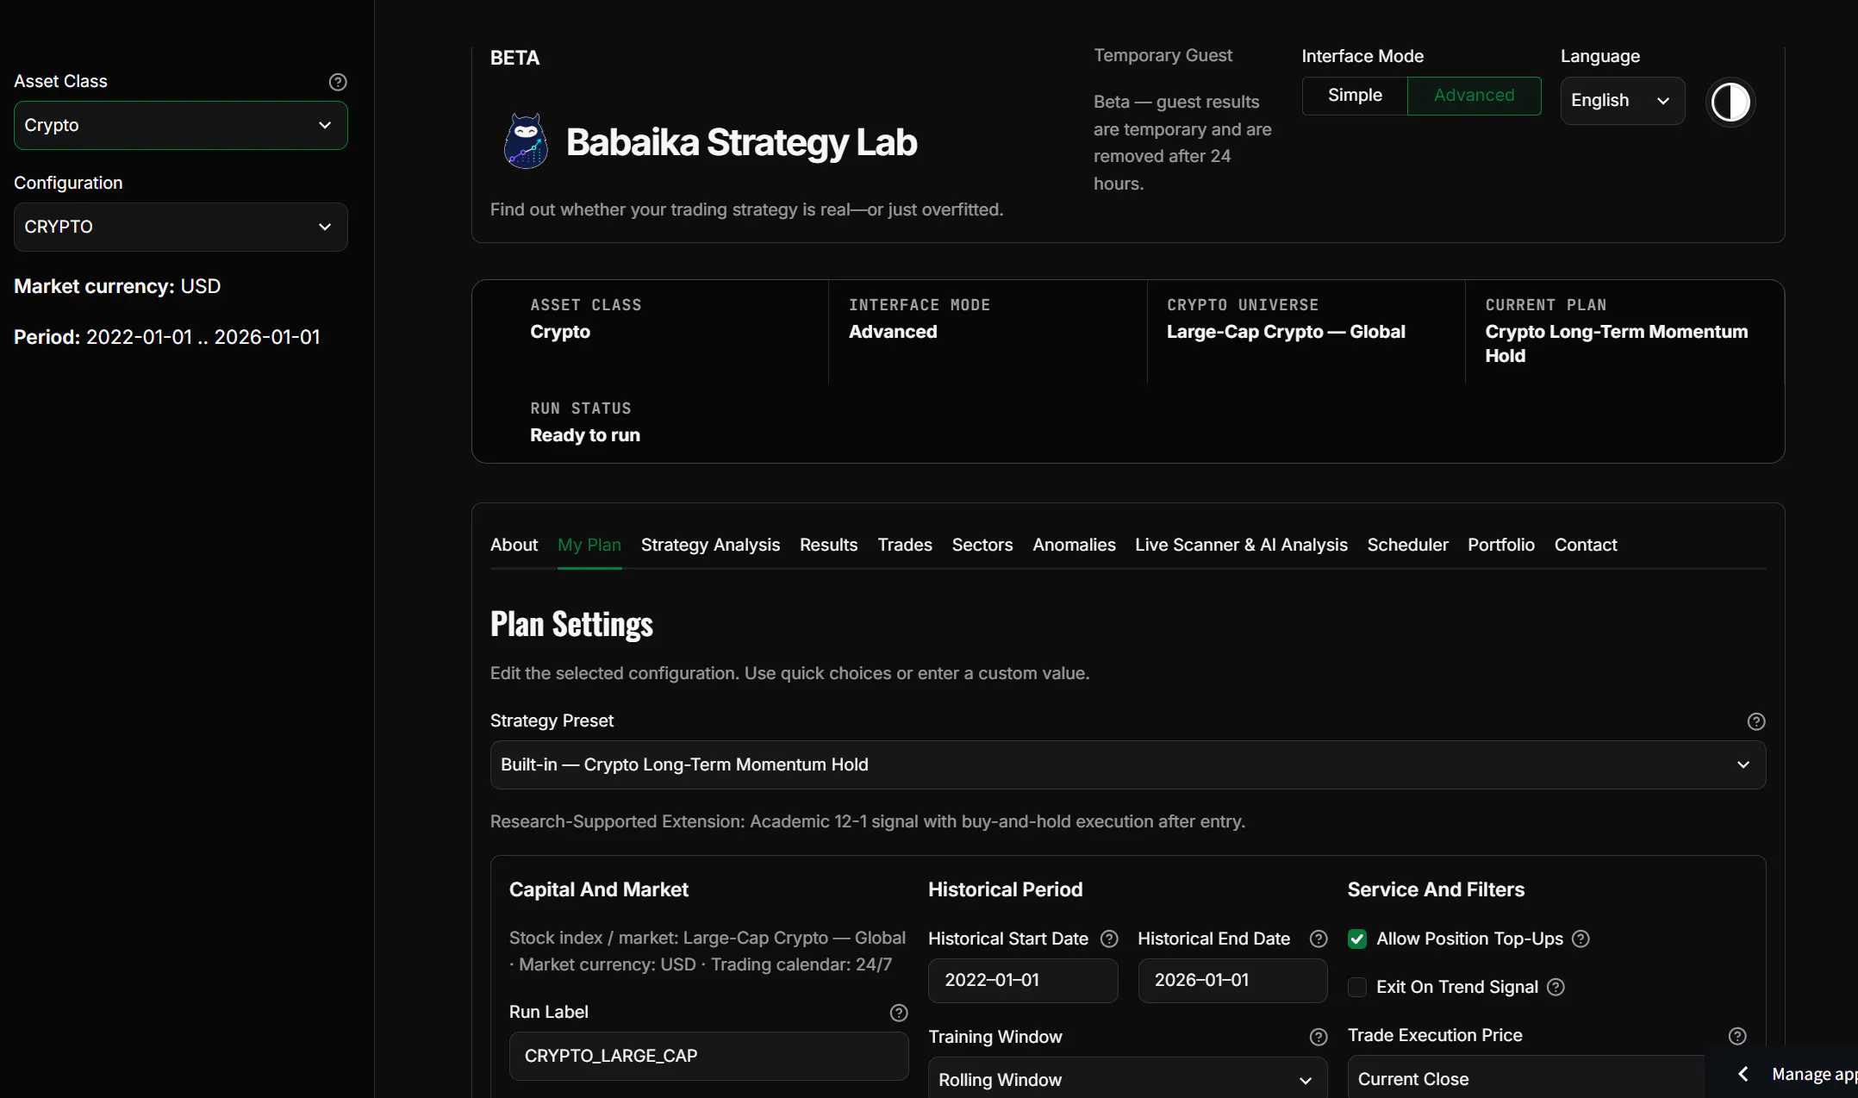Open the English language dropdown
Screen dimensions: 1858x1098
tap(1622, 101)
